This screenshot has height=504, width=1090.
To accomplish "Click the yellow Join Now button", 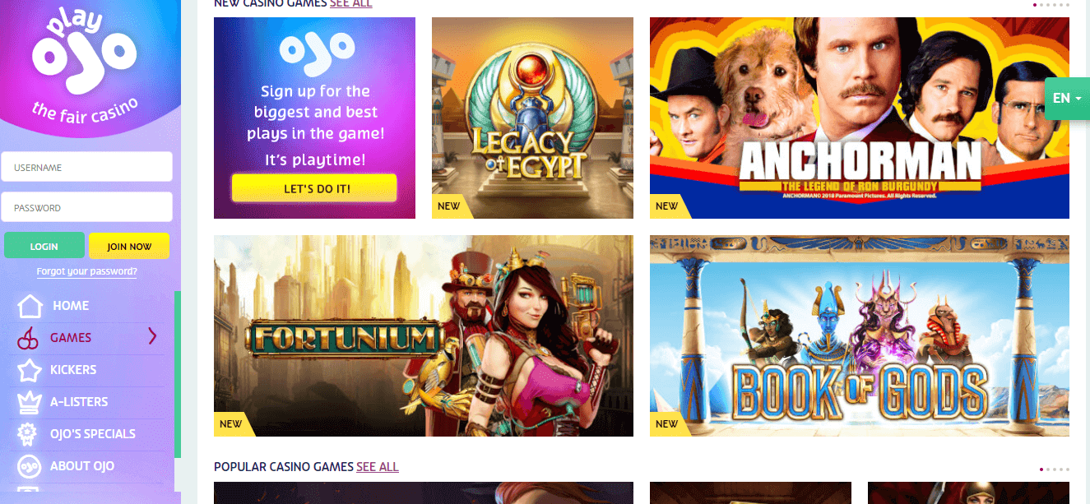I will (129, 246).
